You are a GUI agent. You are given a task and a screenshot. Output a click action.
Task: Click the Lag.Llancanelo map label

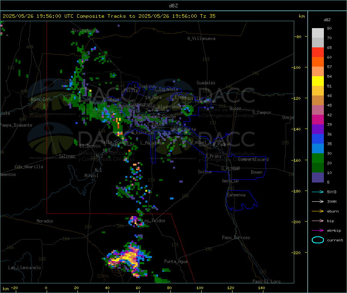(24, 268)
